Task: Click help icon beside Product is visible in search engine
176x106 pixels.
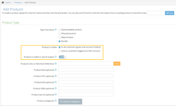Action: pyautogui.click(x=56, y=57)
